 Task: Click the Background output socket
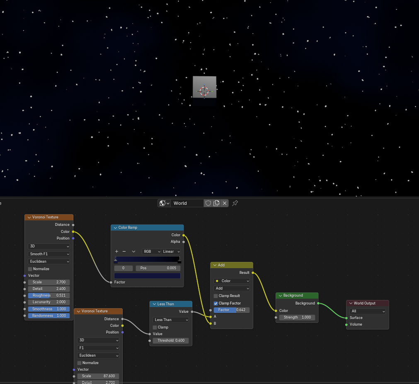(x=318, y=303)
